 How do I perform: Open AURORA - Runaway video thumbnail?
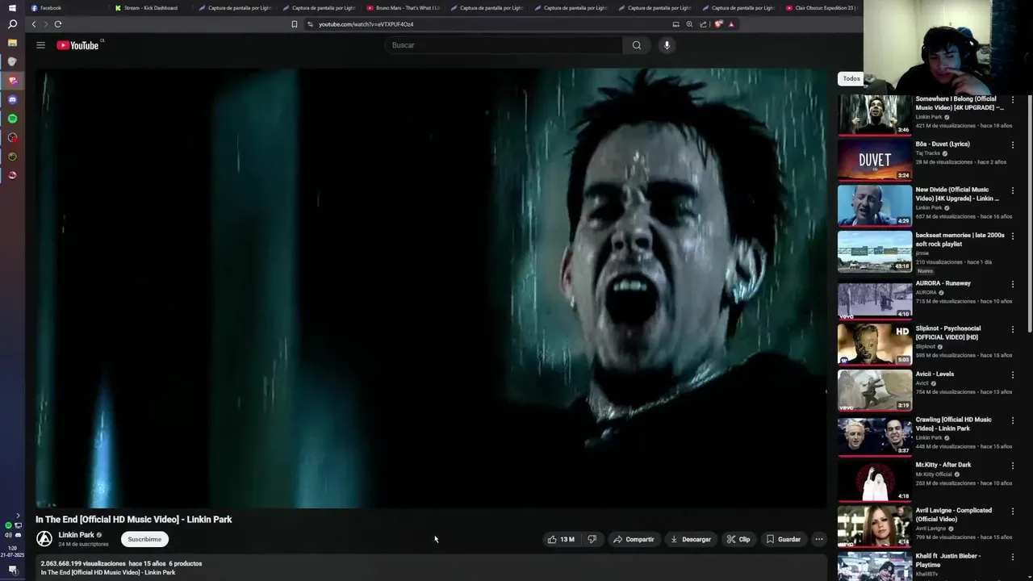click(x=875, y=299)
